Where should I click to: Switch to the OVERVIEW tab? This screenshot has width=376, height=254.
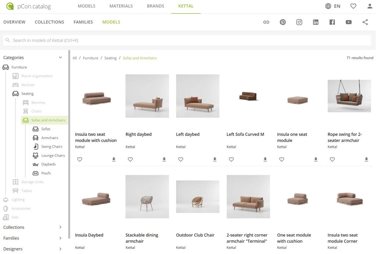(x=14, y=22)
